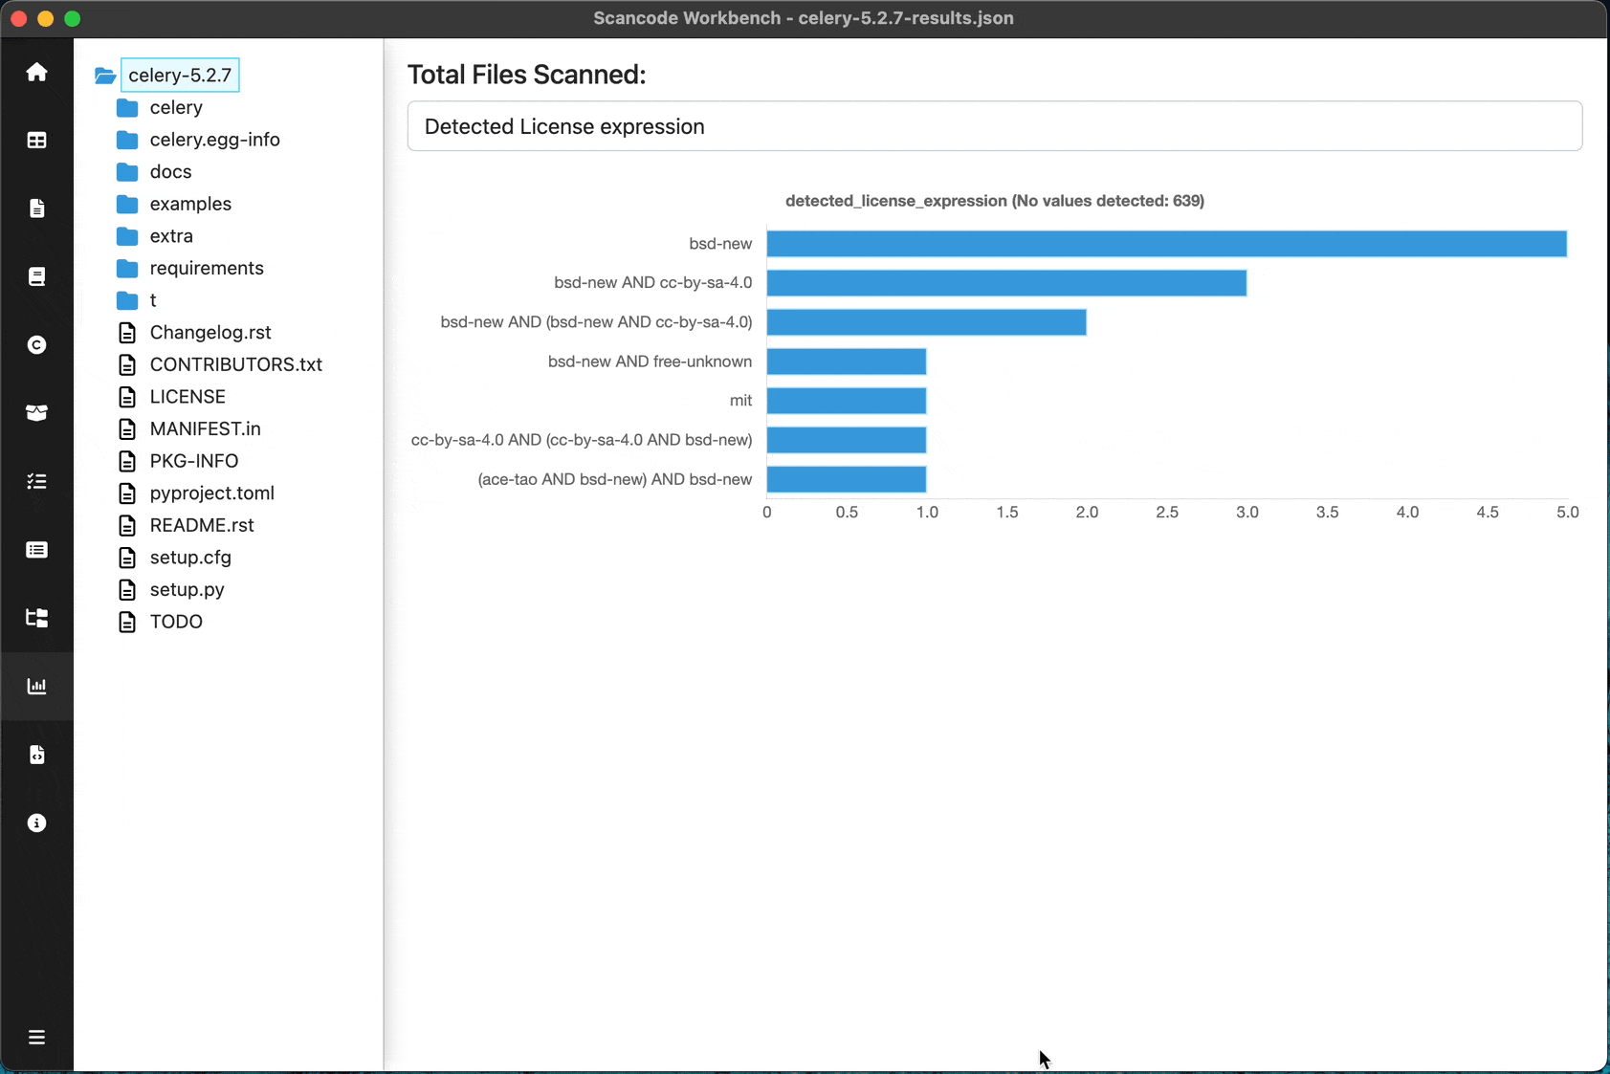The image size is (1610, 1074).
Task: Open the copyright info icon
Action: 36,345
